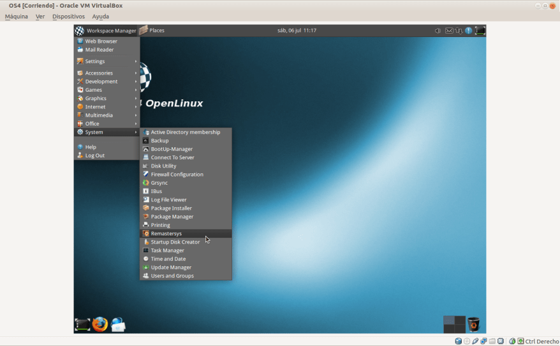Open Remastersys from System menu
The height and width of the screenshot is (346, 560).
pyautogui.click(x=186, y=234)
